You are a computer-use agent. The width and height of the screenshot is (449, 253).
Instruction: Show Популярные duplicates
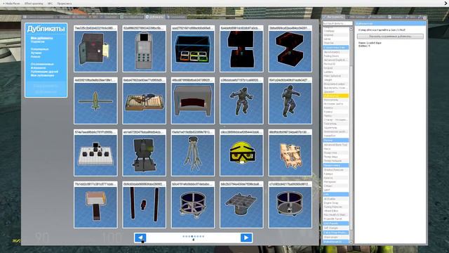39,49
